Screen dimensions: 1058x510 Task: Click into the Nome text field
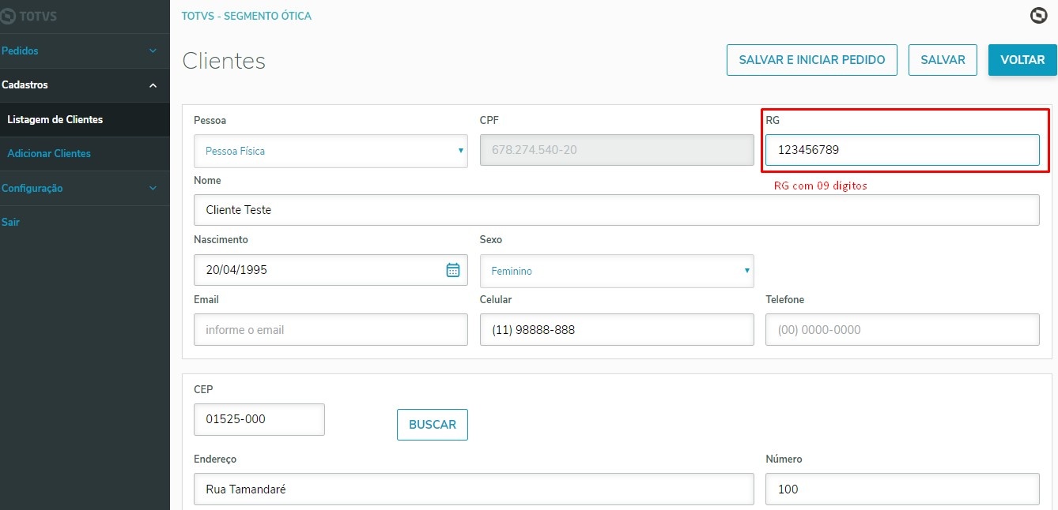(x=616, y=210)
